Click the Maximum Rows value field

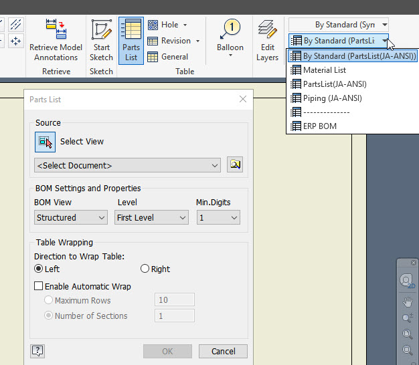click(175, 299)
